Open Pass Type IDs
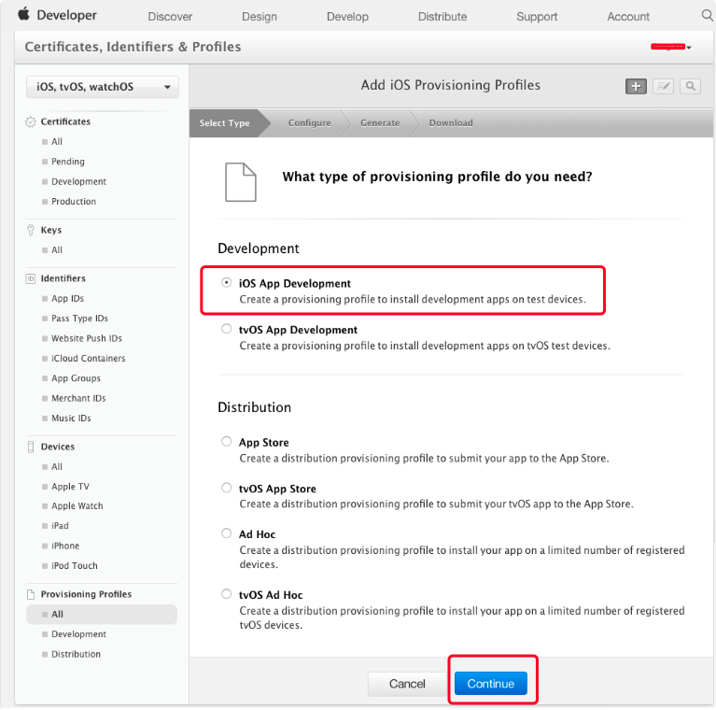The width and height of the screenshot is (716, 710). tap(79, 319)
